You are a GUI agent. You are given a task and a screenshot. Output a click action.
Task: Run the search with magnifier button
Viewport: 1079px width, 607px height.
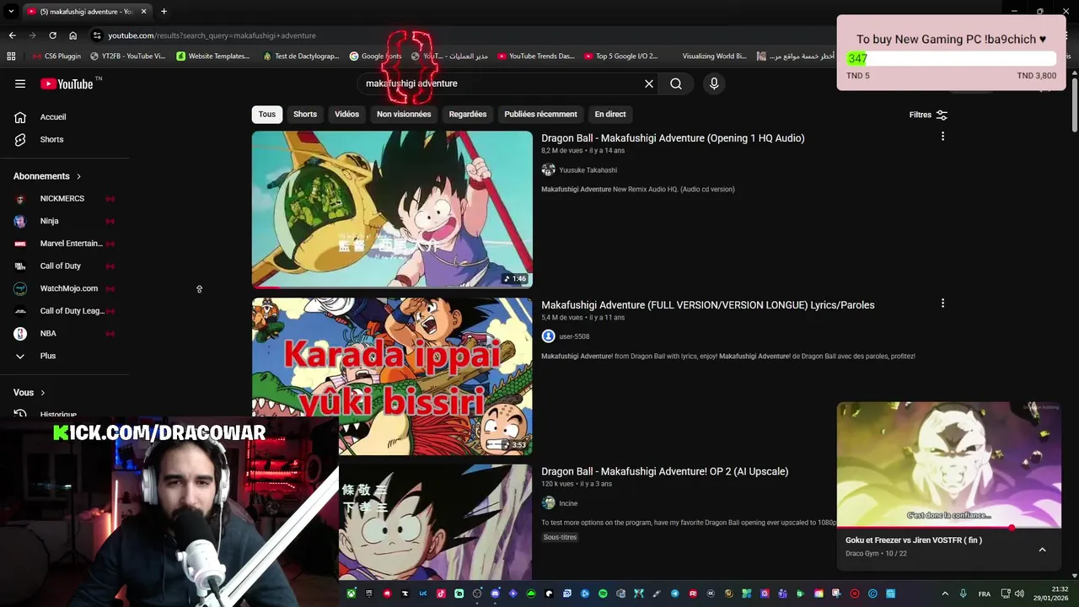[676, 83]
